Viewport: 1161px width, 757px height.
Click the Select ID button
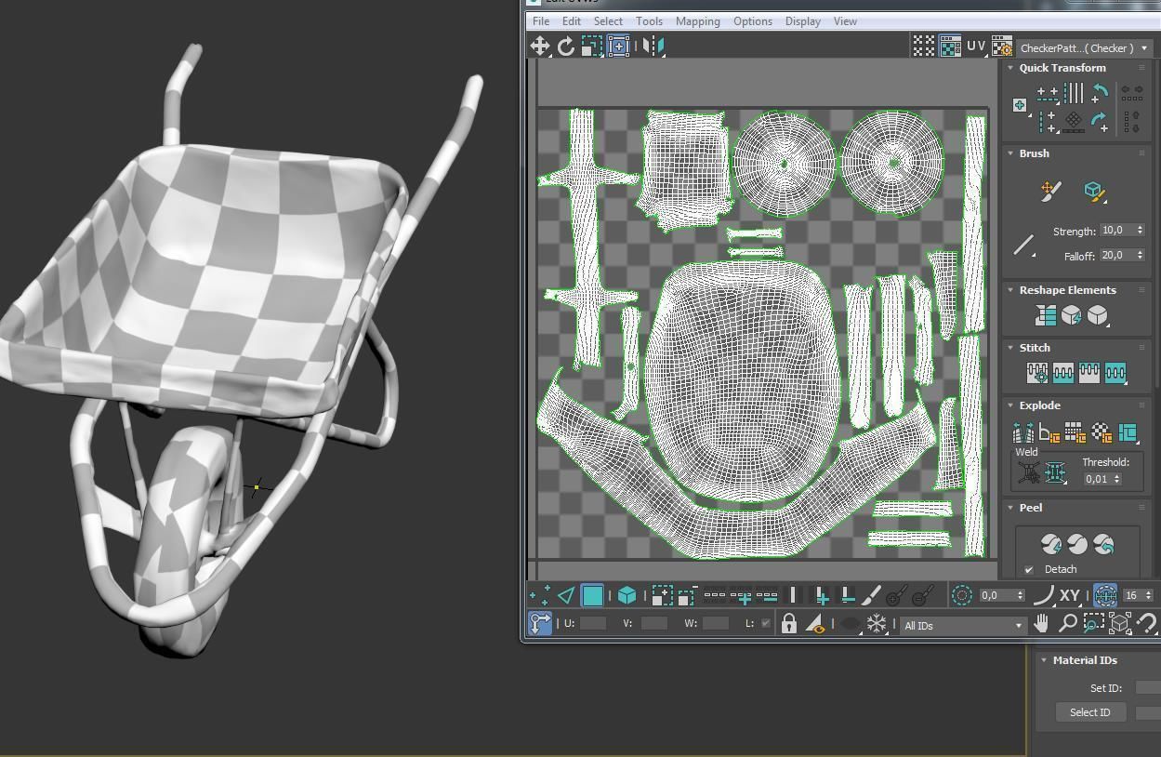pos(1090,712)
